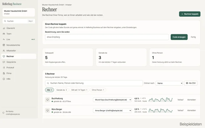The width and height of the screenshot is (205, 128).
Task: Click the Büro Berger usage sparkline
Action: point(160,110)
